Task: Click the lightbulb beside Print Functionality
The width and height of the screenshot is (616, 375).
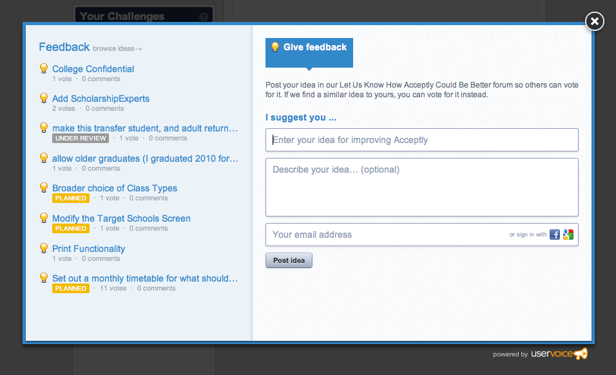Action: pos(44,248)
